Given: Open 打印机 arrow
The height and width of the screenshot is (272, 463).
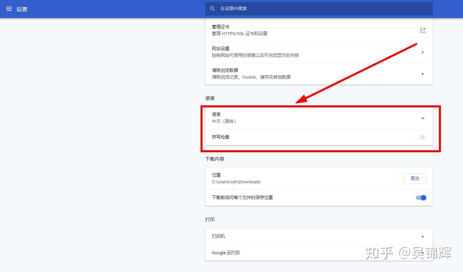Looking at the screenshot, I should [x=422, y=237].
